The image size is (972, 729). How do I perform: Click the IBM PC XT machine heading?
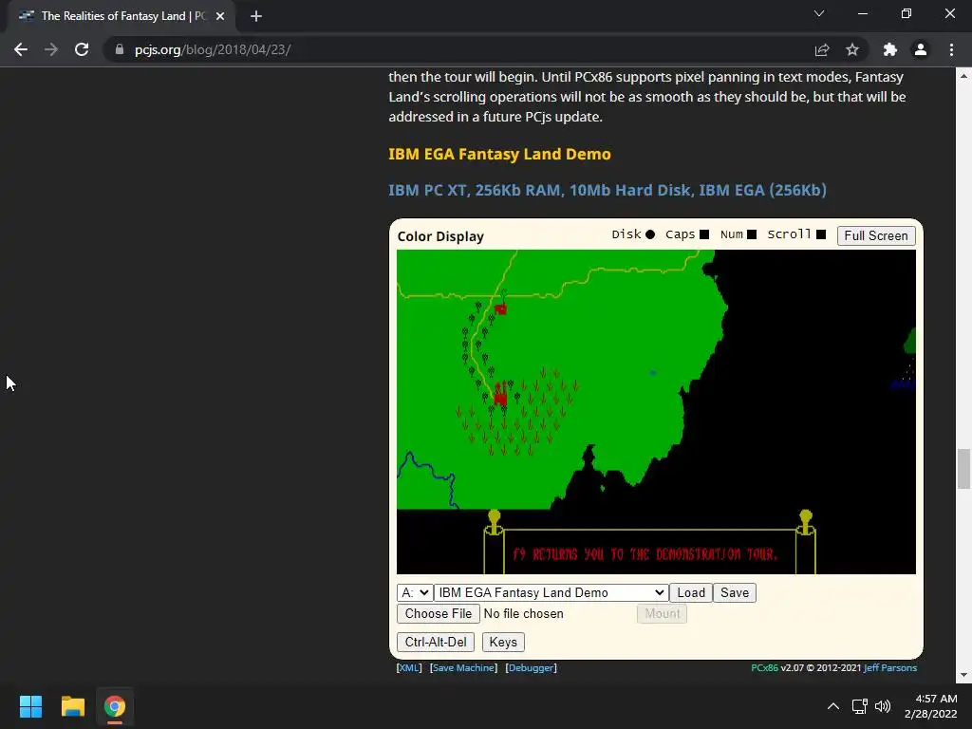[x=607, y=190]
